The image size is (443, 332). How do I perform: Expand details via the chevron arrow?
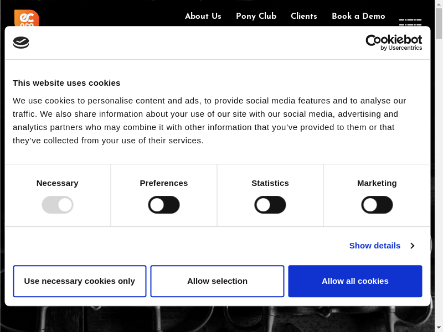412,246
